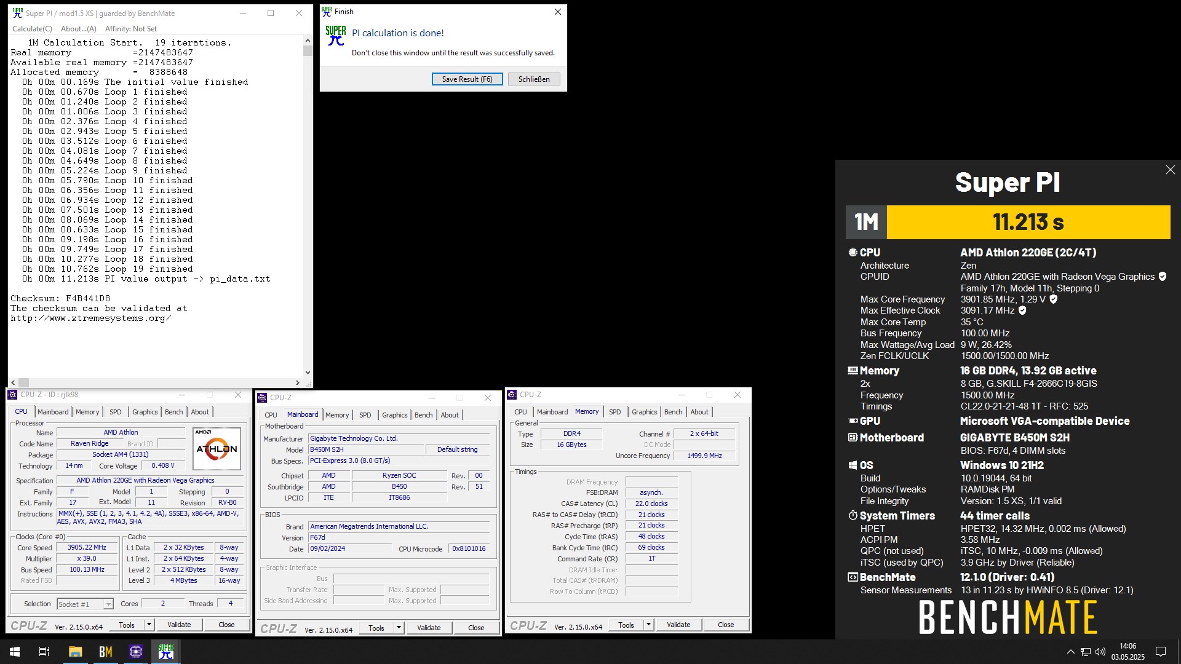Viewport: 1181px width, 664px height.
Task: Click Close button in Mainboard CPU-Z window
Action: [476, 628]
